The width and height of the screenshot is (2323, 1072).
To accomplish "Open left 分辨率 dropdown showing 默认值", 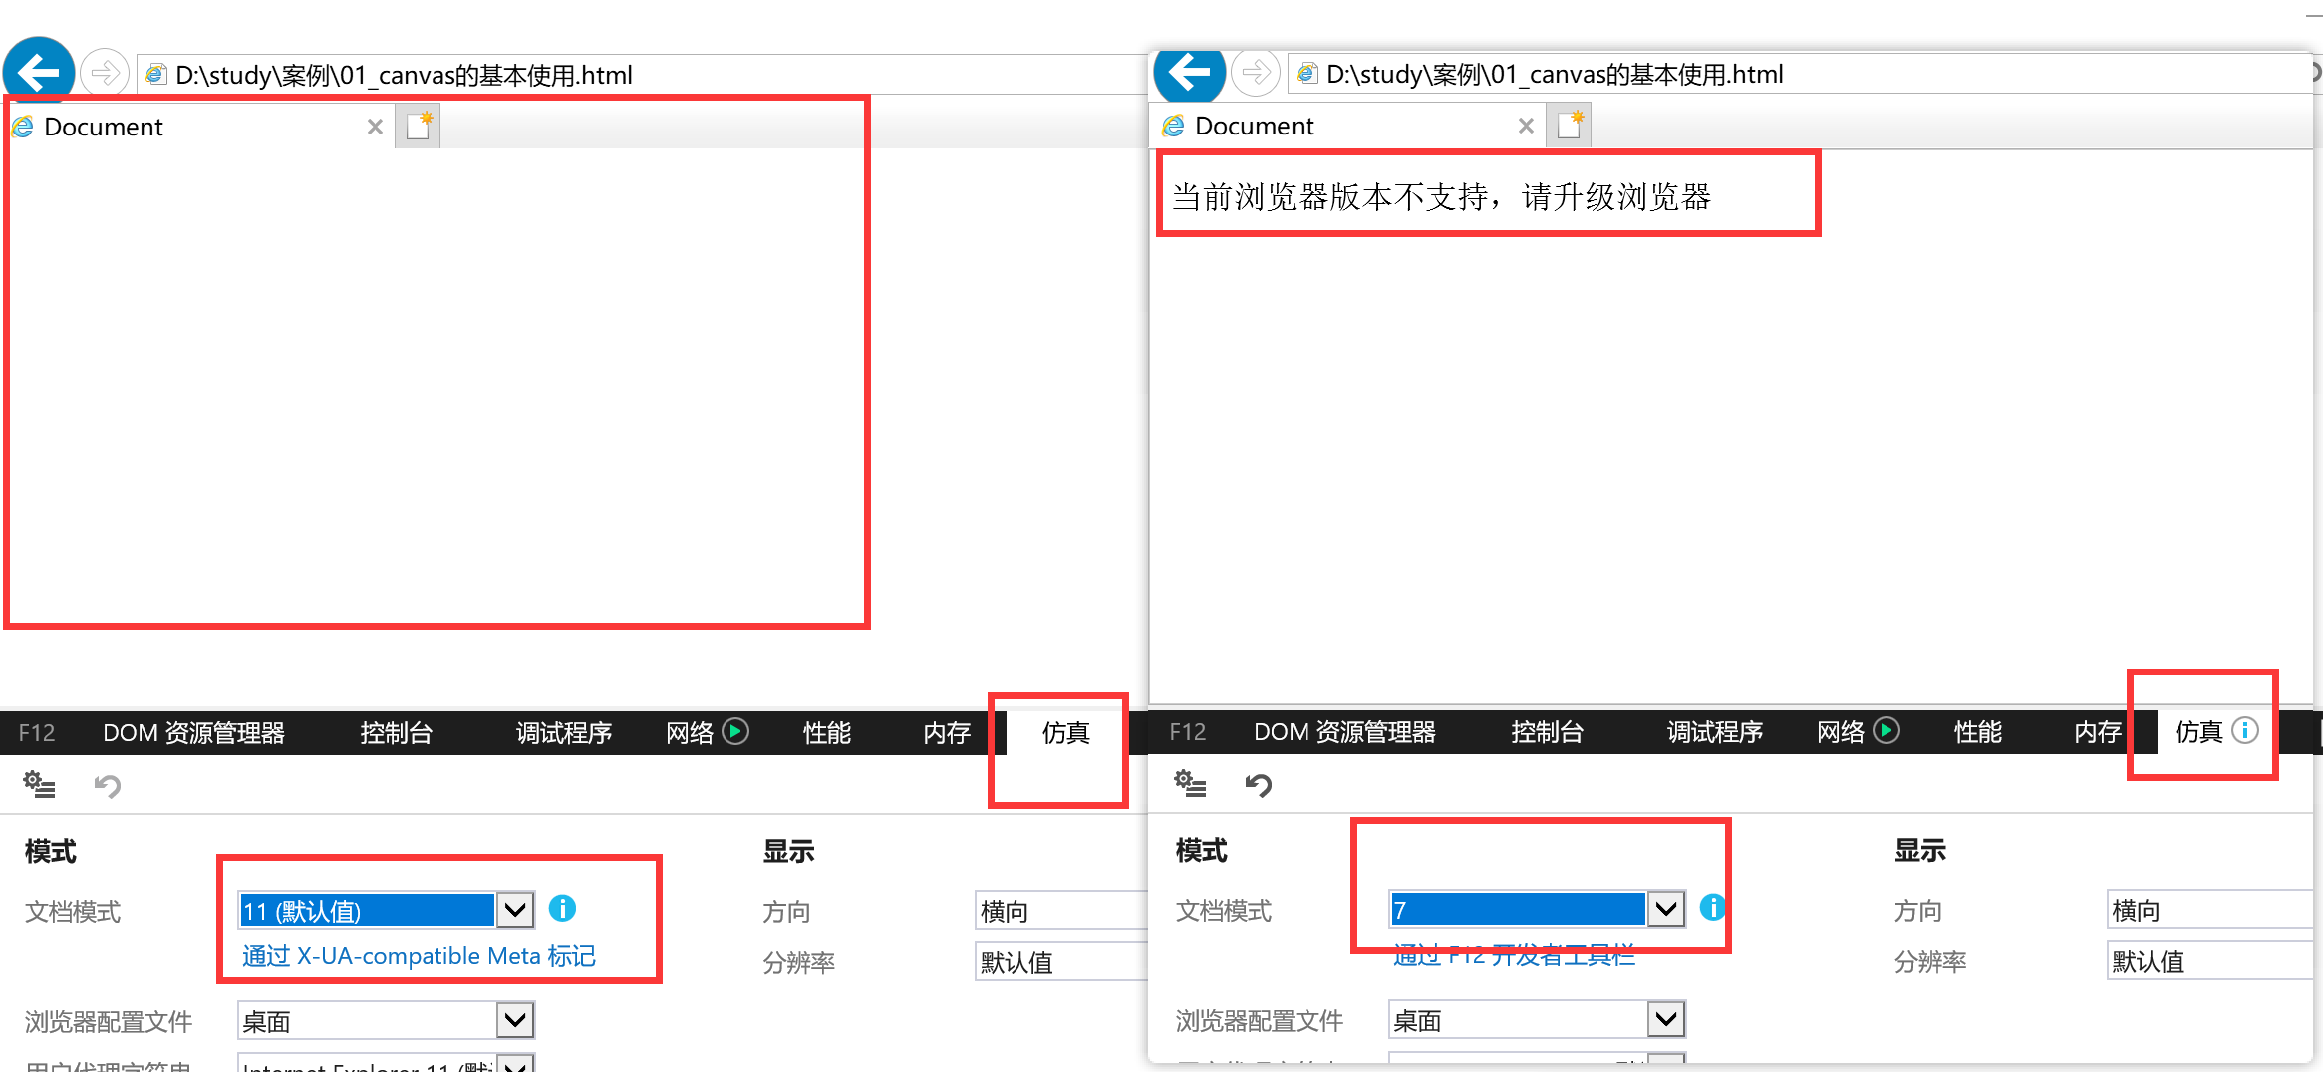I will point(1060,961).
